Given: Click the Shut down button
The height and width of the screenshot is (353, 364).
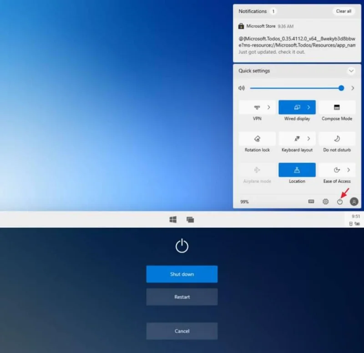Looking at the screenshot, I should tap(182, 274).
